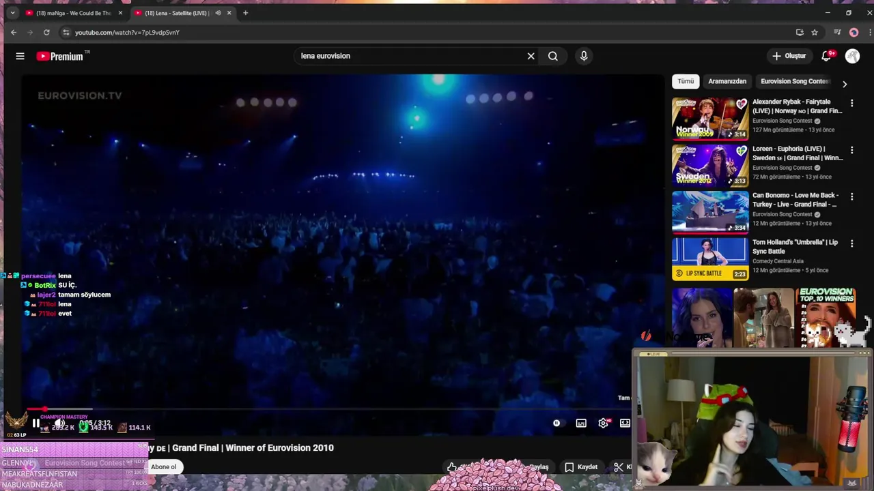The width and height of the screenshot is (874, 491).
Task: Reload the current page
Action: (x=46, y=32)
